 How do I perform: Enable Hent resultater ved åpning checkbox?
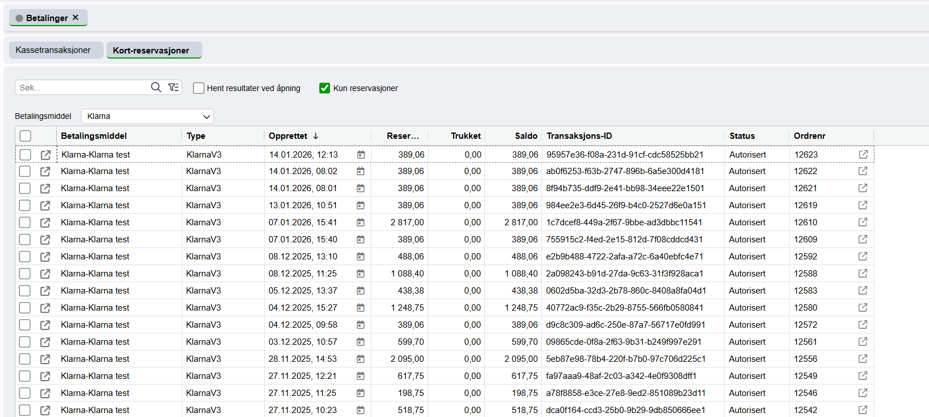pos(199,88)
